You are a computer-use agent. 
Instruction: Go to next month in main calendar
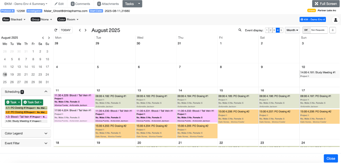86,30
